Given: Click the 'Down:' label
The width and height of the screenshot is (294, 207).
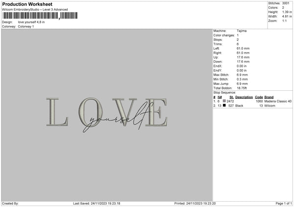Looking at the screenshot, I should coord(218,62).
